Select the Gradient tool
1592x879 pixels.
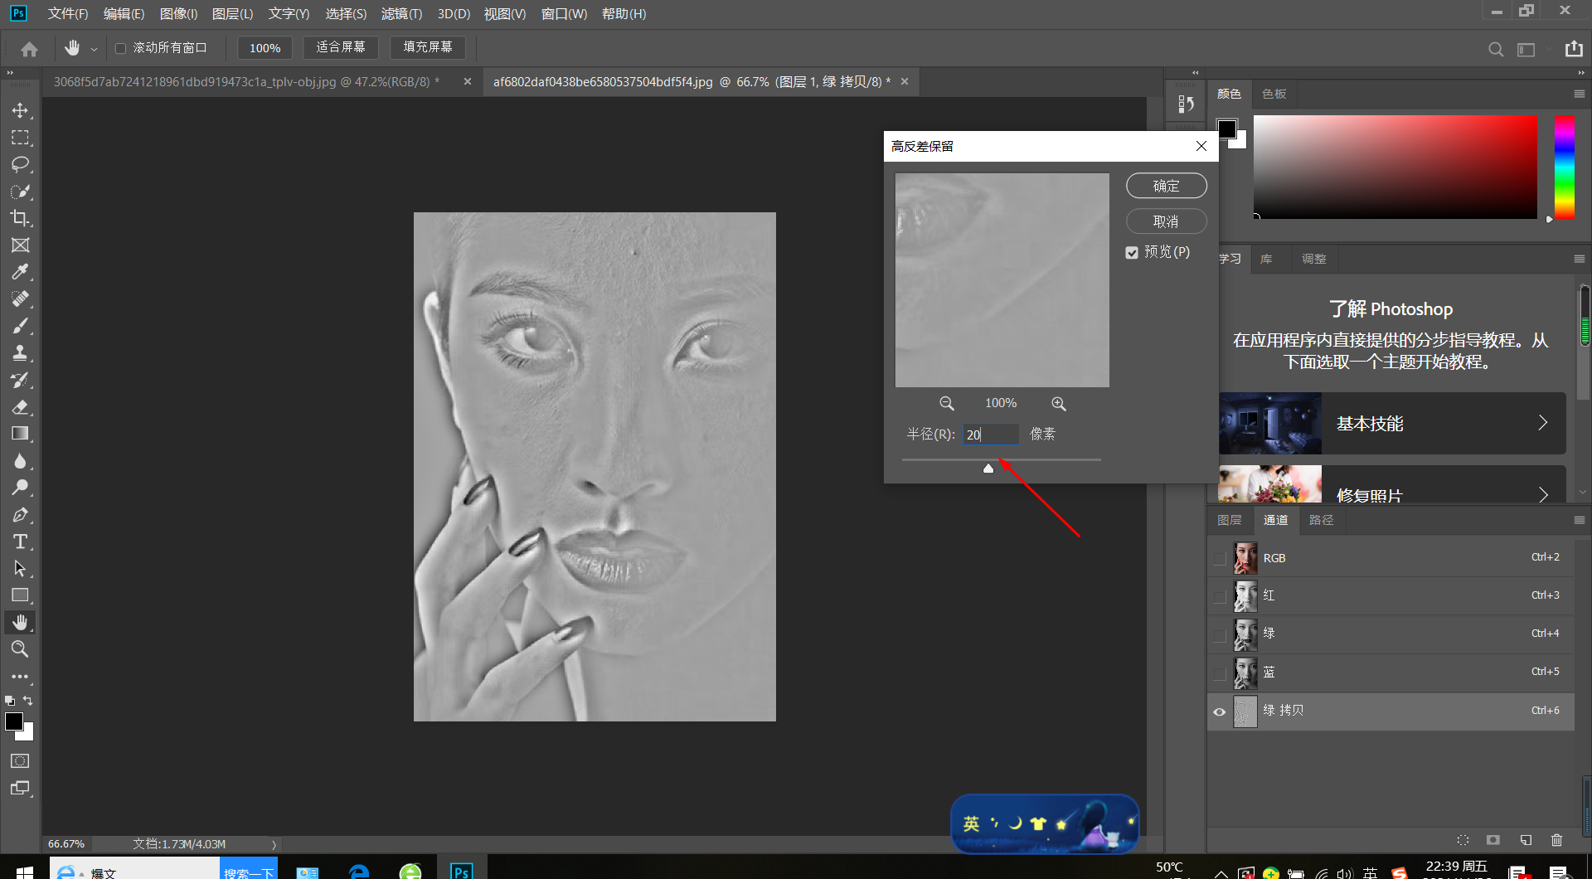click(20, 434)
